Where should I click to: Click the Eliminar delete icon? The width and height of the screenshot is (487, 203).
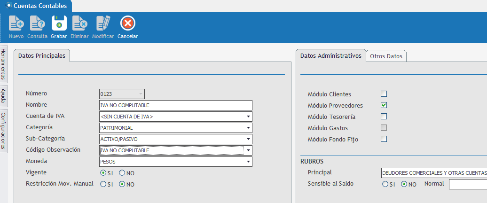click(x=79, y=23)
